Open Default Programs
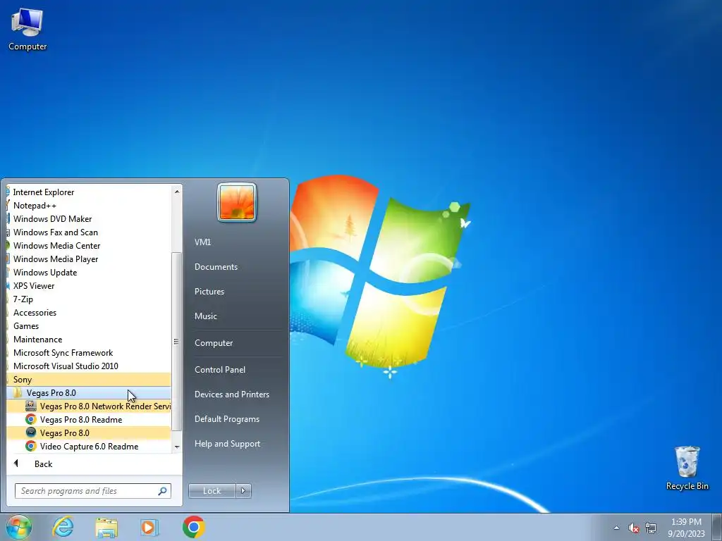 (x=237, y=419)
